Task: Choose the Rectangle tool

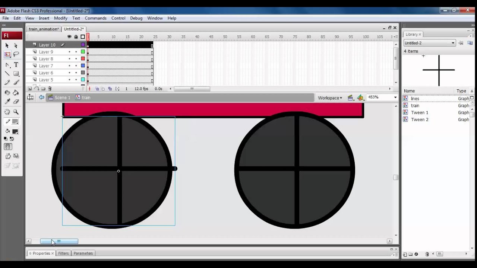Action: [16, 74]
